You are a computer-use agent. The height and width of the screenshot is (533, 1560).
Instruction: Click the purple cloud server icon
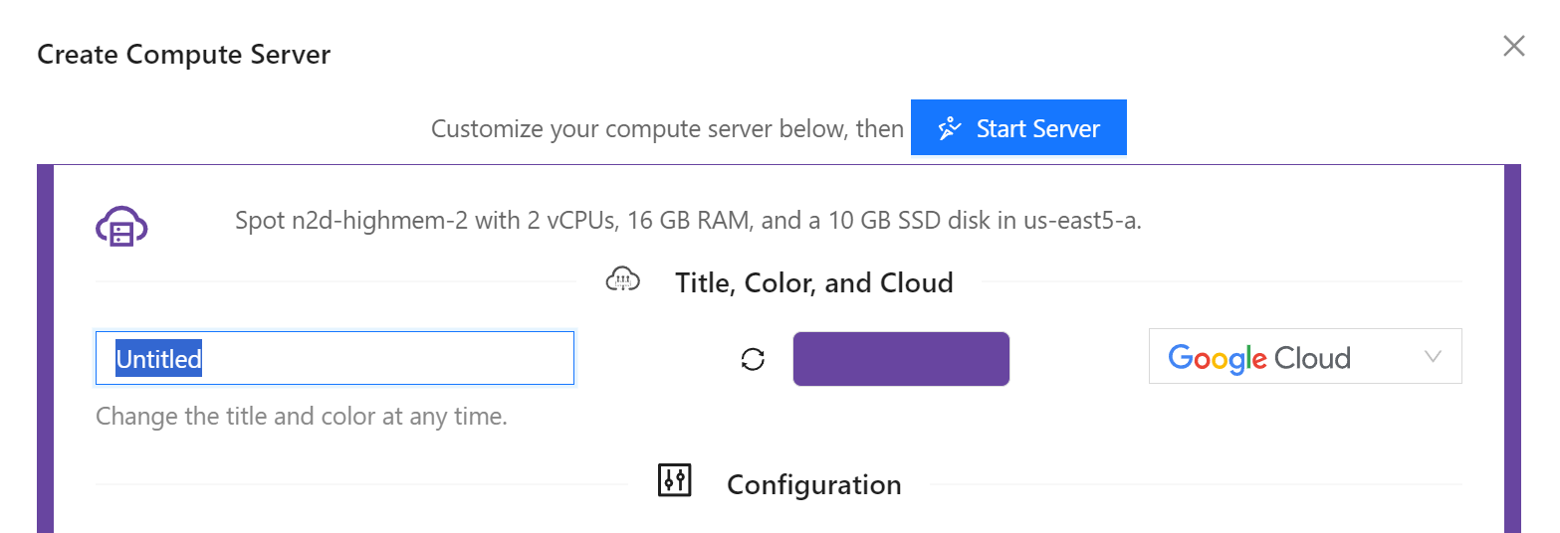pyautogui.click(x=121, y=226)
